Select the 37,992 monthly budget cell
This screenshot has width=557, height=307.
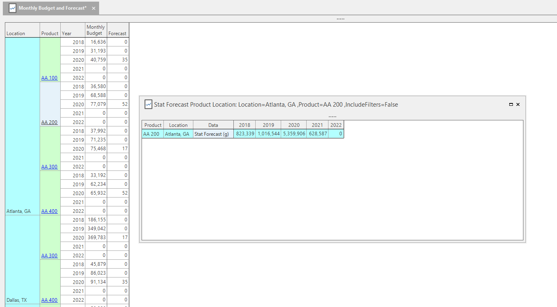coord(96,131)
